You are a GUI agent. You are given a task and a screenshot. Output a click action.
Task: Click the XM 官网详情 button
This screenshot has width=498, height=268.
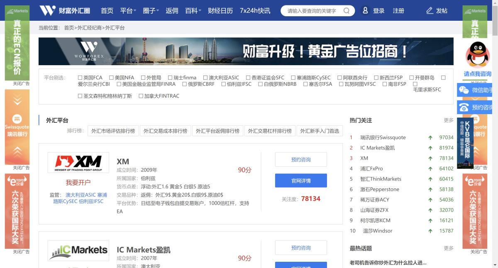[x=301, y=180]
